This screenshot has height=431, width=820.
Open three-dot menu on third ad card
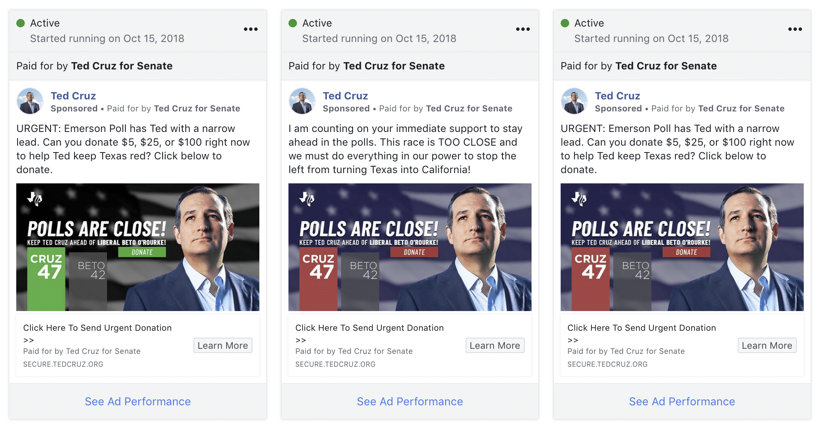[795, 29]
